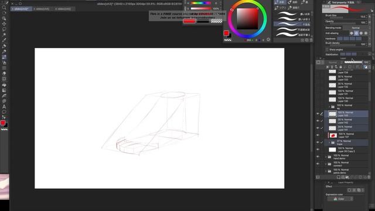Click black swatch in color strip
This screenshot has width=375, height=211.
coord(203,21)
